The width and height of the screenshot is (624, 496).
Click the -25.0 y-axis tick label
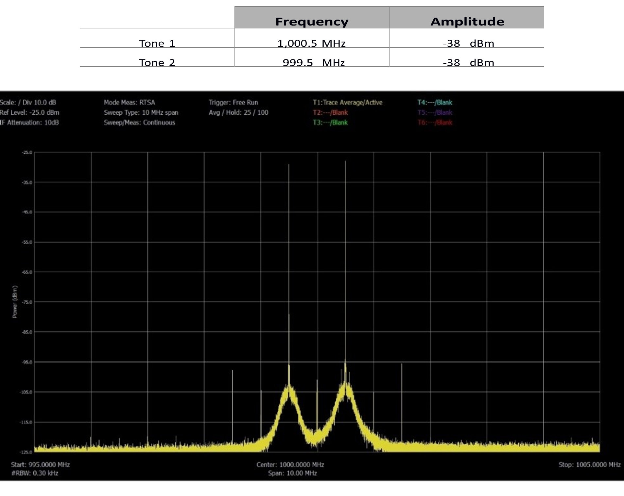pyautogui.click(x=27, y=152)
